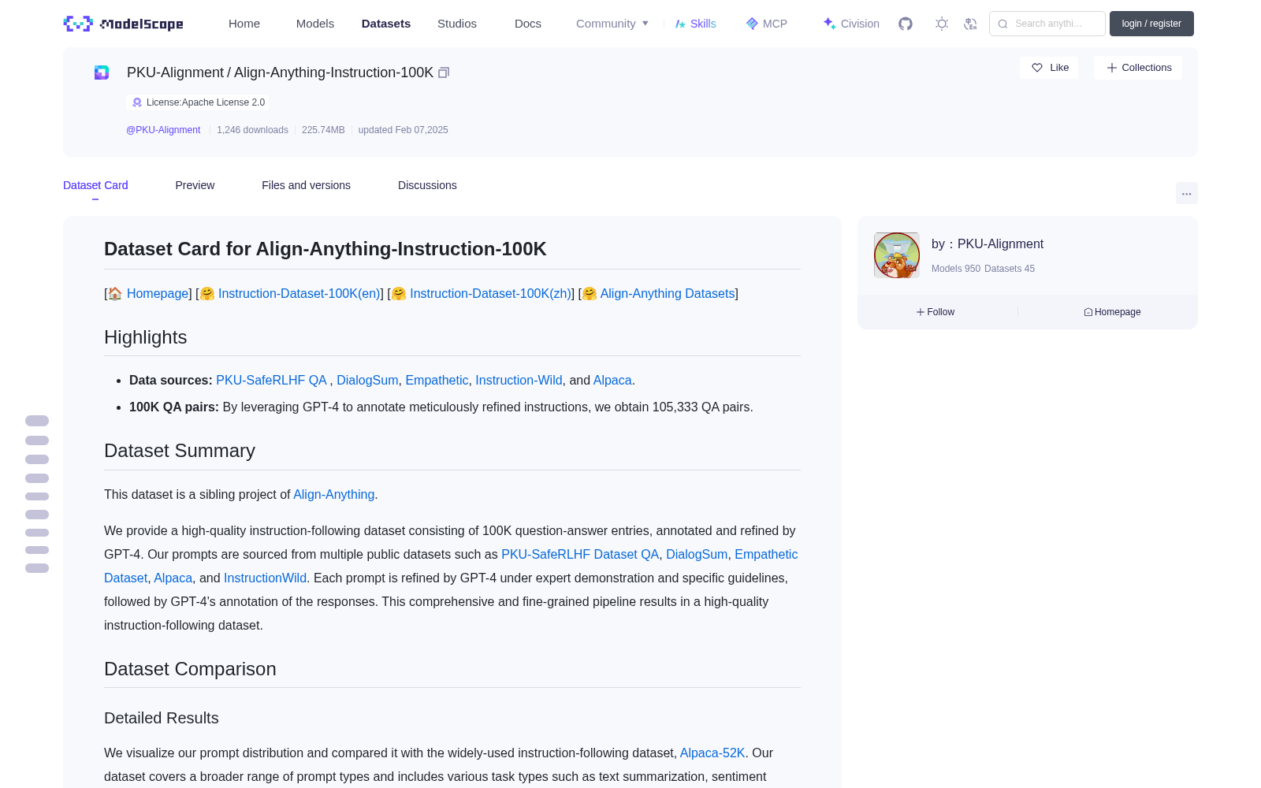Open the Skills page
Screen dimensions: 1261x788
coord(695,24)
